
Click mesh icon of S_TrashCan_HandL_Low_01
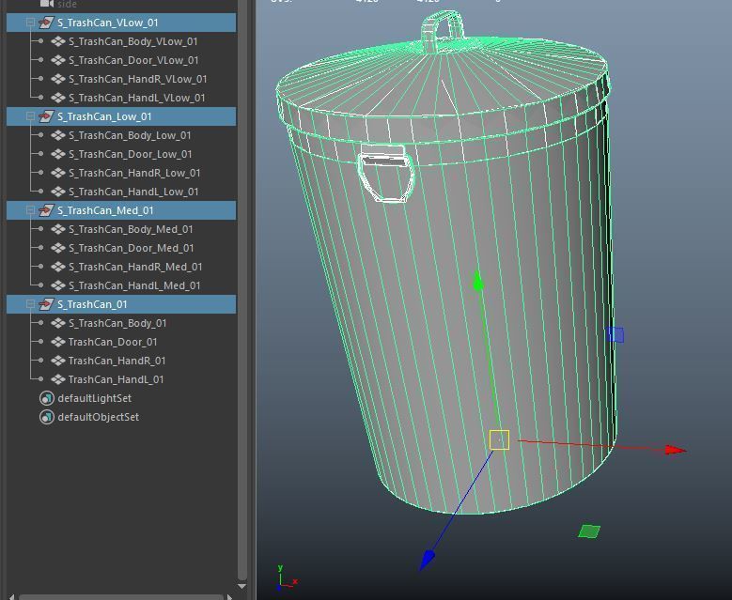(58, 192)
